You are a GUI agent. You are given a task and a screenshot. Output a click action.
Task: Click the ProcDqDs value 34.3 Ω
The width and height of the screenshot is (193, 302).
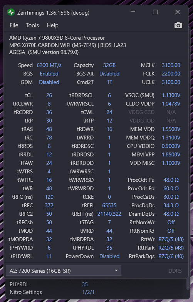point(171,206)
